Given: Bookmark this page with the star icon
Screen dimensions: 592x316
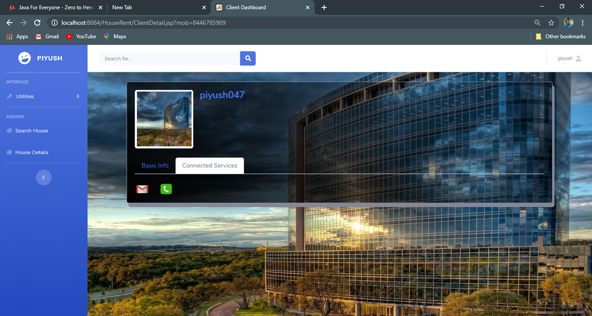Looking at the screenshot, I should pos(551,23).
